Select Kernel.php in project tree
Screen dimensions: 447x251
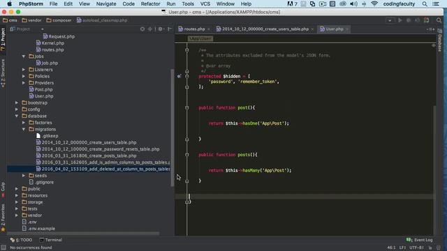tap(50, 43)
